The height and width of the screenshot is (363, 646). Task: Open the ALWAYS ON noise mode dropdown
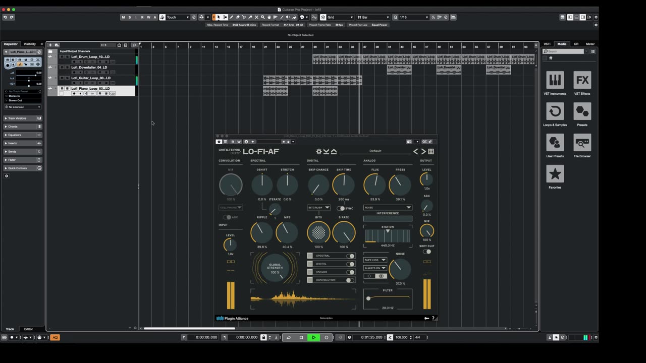(x=375, y=268)
